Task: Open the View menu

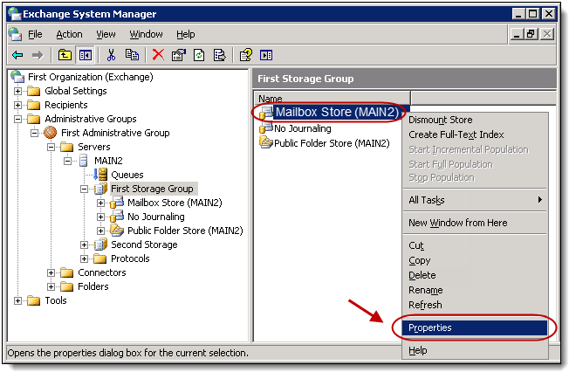Action: [106, 34]
